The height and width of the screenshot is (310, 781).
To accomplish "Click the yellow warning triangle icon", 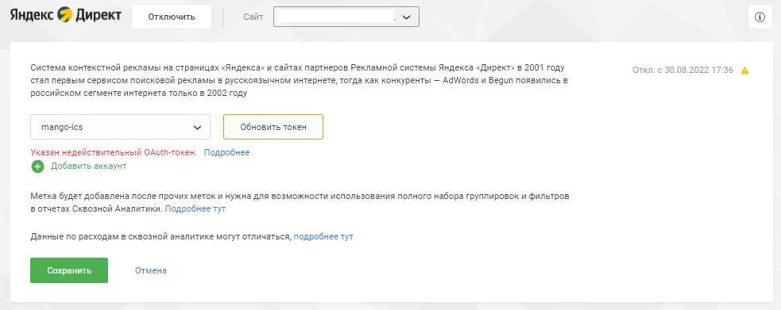I will click(744, 71).
